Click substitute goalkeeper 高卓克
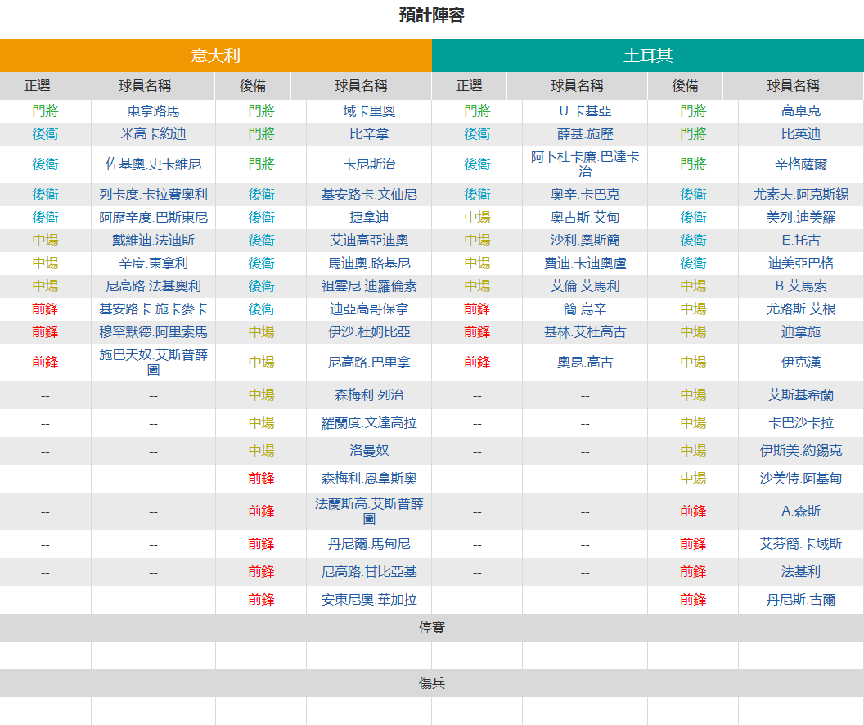864x725 pixels. [801, 111]
